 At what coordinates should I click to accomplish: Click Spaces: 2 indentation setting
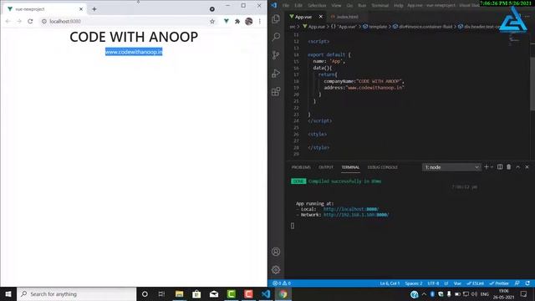[x=414, y=283]
